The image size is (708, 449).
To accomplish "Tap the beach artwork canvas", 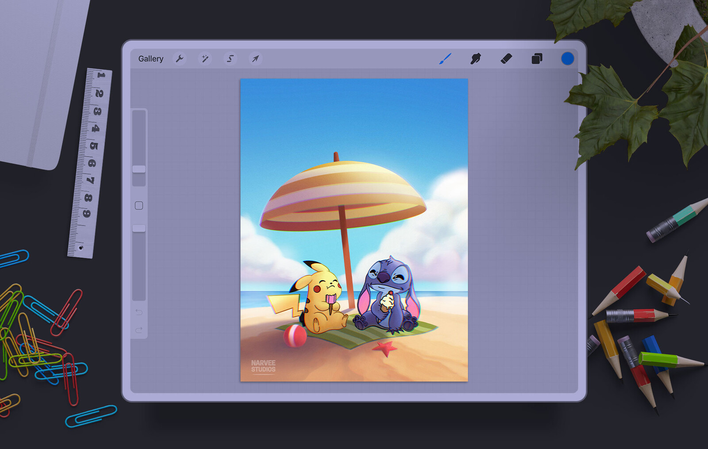I will tap(354, 230).
